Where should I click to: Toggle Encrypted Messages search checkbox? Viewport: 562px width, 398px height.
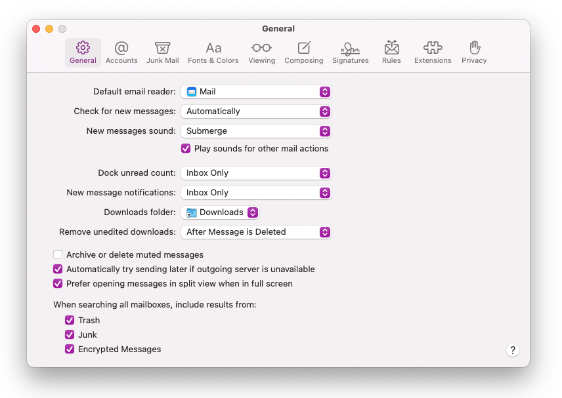70,349
